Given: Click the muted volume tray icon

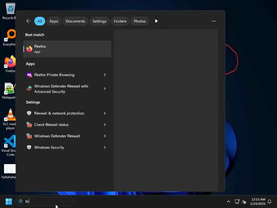Looking at the screenshot, I should (244, 201).
